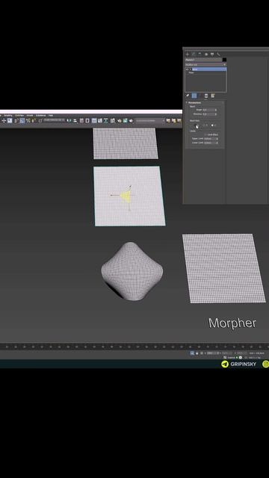This screenshot has height=478, width=269.
Task: Click the Lower Limit spinner field
Action: pos(211,143)
